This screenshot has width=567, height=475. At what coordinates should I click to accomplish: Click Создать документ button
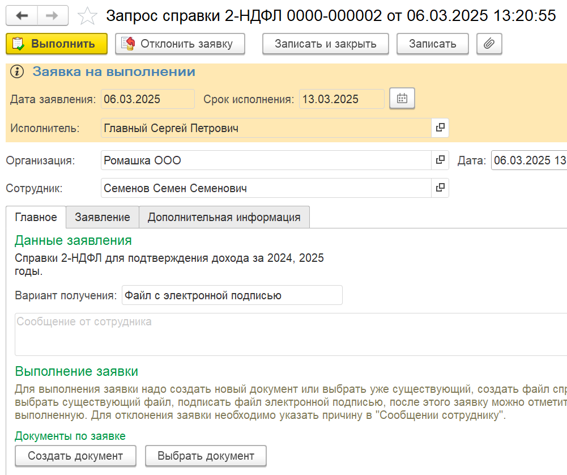point(75,456)
